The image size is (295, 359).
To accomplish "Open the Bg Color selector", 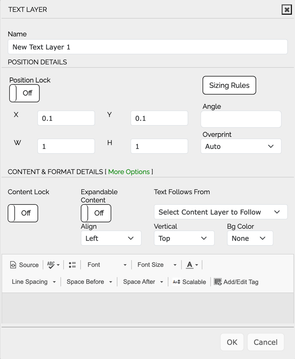I will click(x=250, y=238).
